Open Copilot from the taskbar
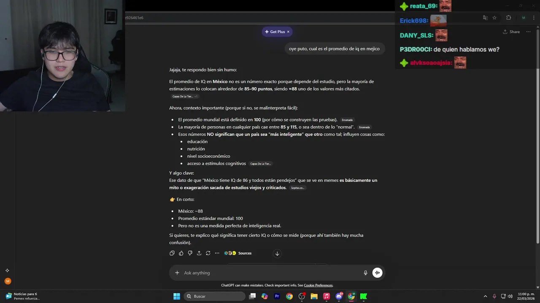The height and width of the screenshot is (303, 540). (x=265, y=296)
